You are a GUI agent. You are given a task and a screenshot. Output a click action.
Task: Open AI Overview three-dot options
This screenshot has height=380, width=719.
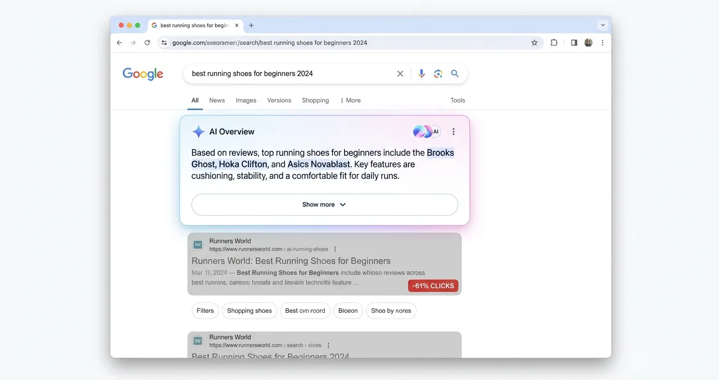[453, 132]
